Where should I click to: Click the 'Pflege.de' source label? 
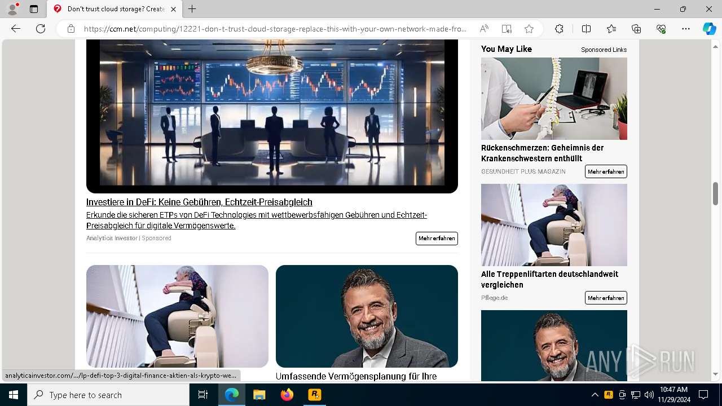pos(494,298)
